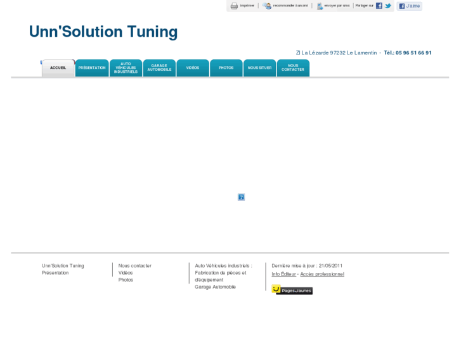The height and width of the screenshot is (345, 461).
Task: Click the recommend-to-a-friend people icon
Action: coord(267,6)
